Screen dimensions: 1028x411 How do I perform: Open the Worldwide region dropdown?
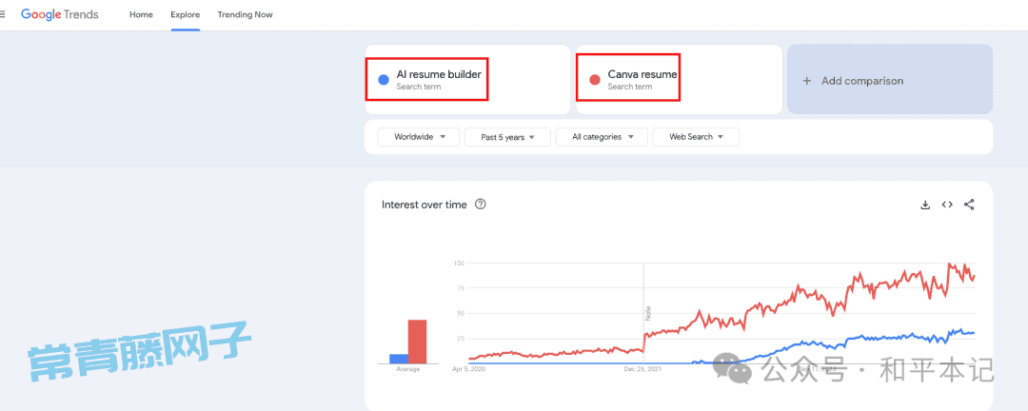point(418,137)
